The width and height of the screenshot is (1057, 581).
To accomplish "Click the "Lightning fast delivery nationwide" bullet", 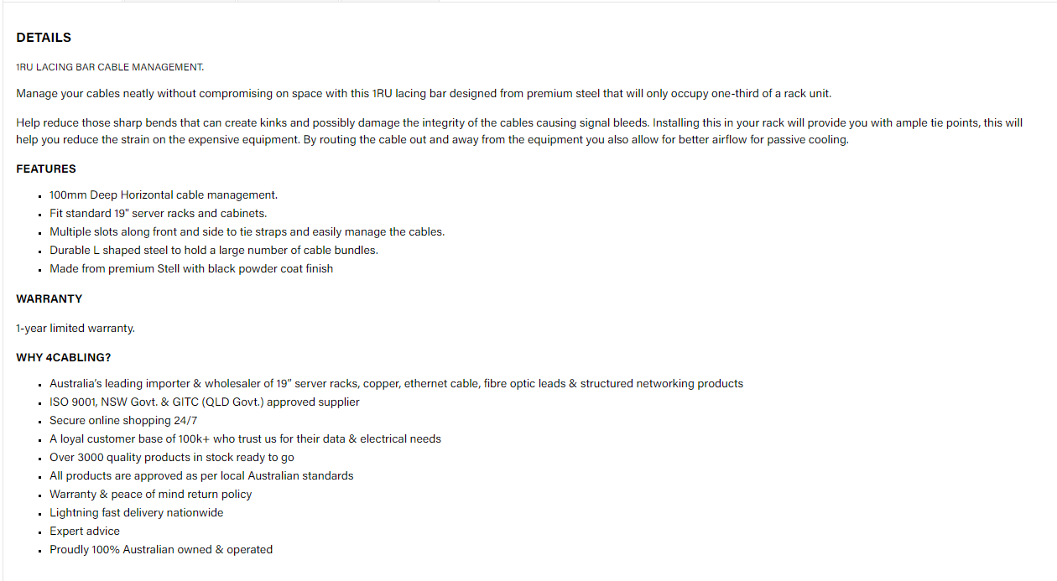I will click(136, 512).
